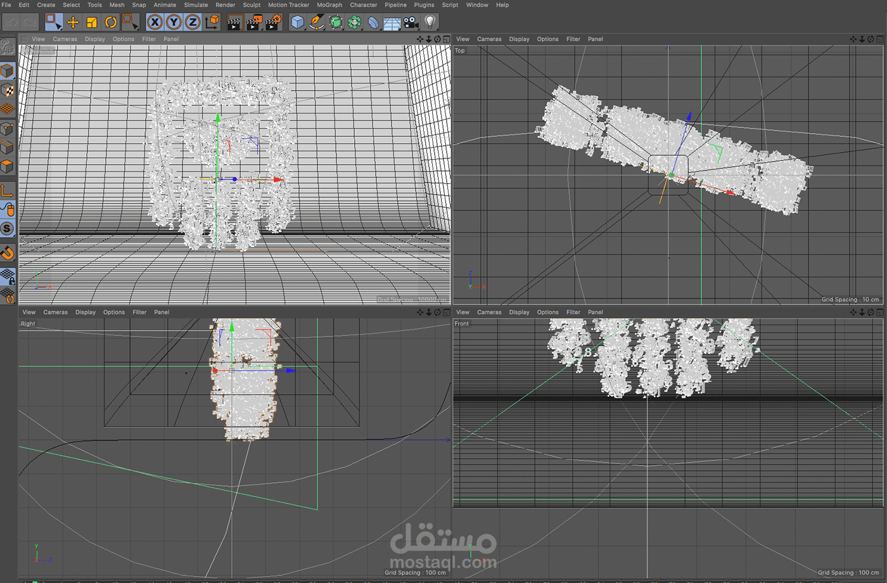Viewport: 887px width, 583px height.
Task: Enable Snap using the magnet icon
Action: [x=8, y=253]
